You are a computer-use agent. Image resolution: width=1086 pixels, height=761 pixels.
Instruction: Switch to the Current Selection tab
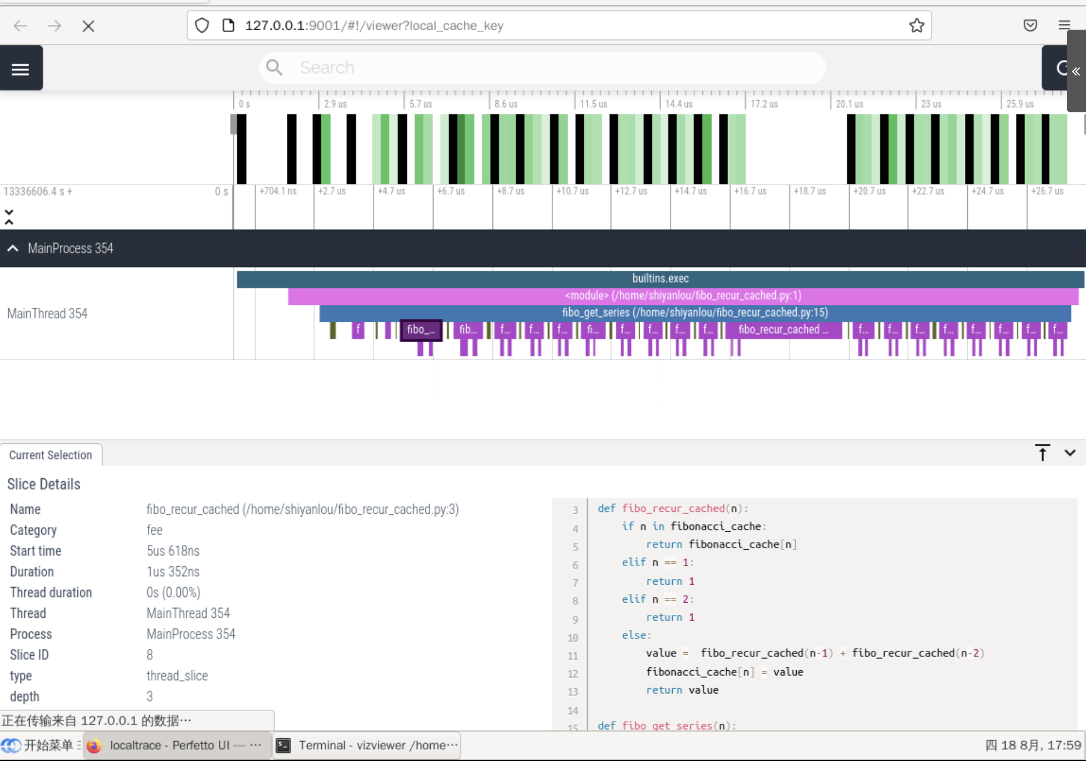(51, 455)
